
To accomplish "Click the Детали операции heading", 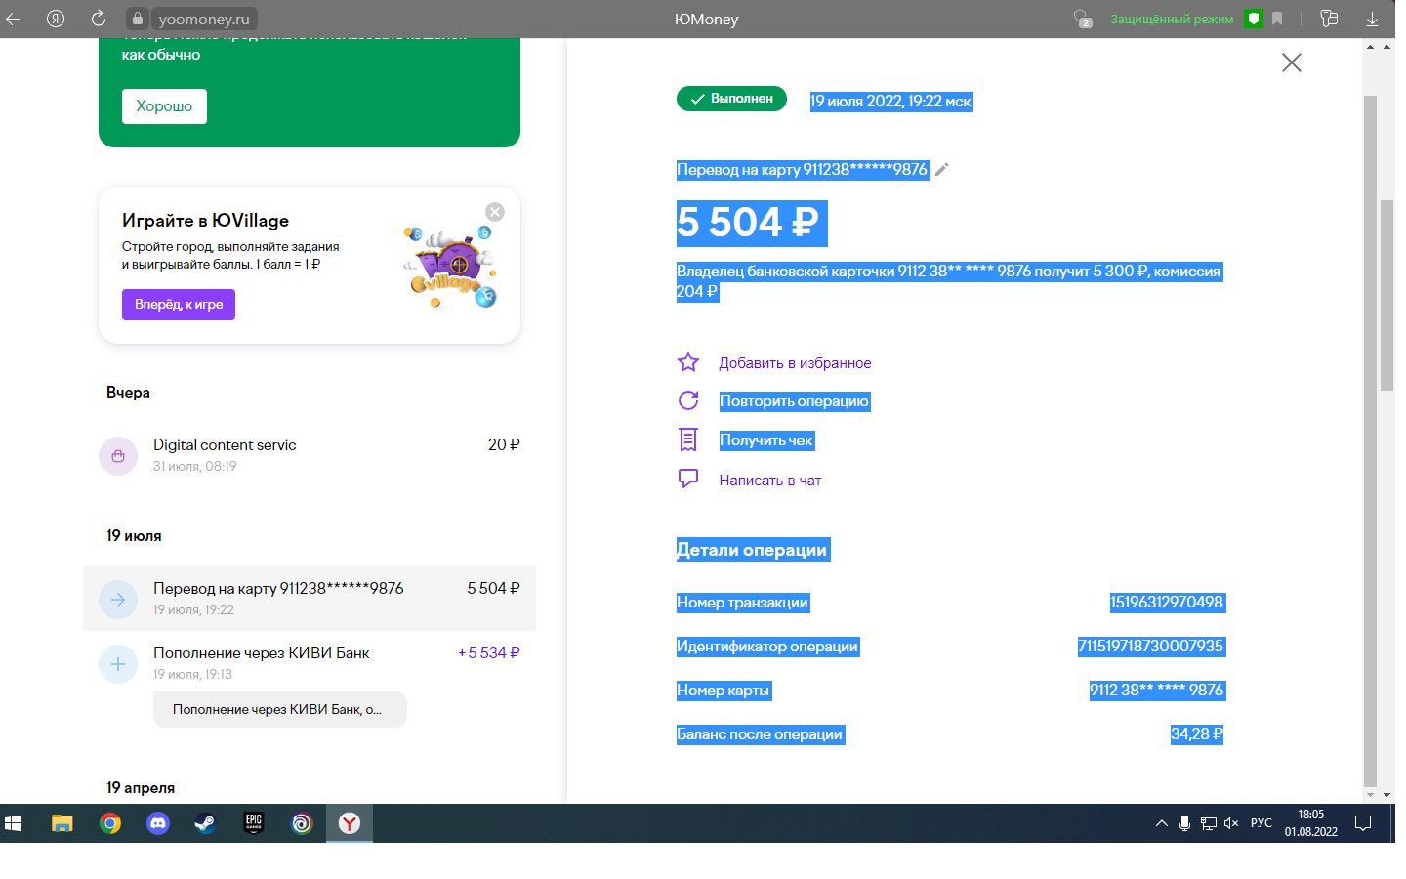I will (753, 550).
